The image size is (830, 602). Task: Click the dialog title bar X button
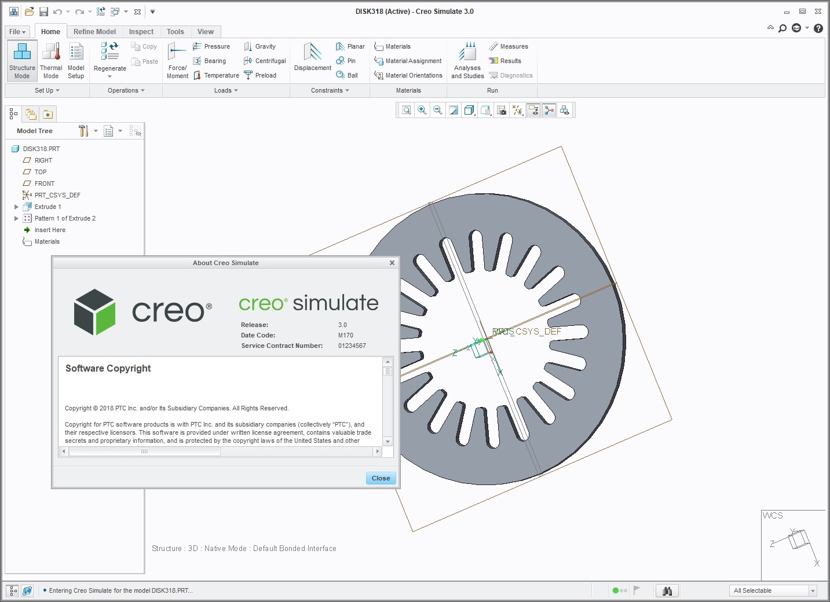pos(392,263)
